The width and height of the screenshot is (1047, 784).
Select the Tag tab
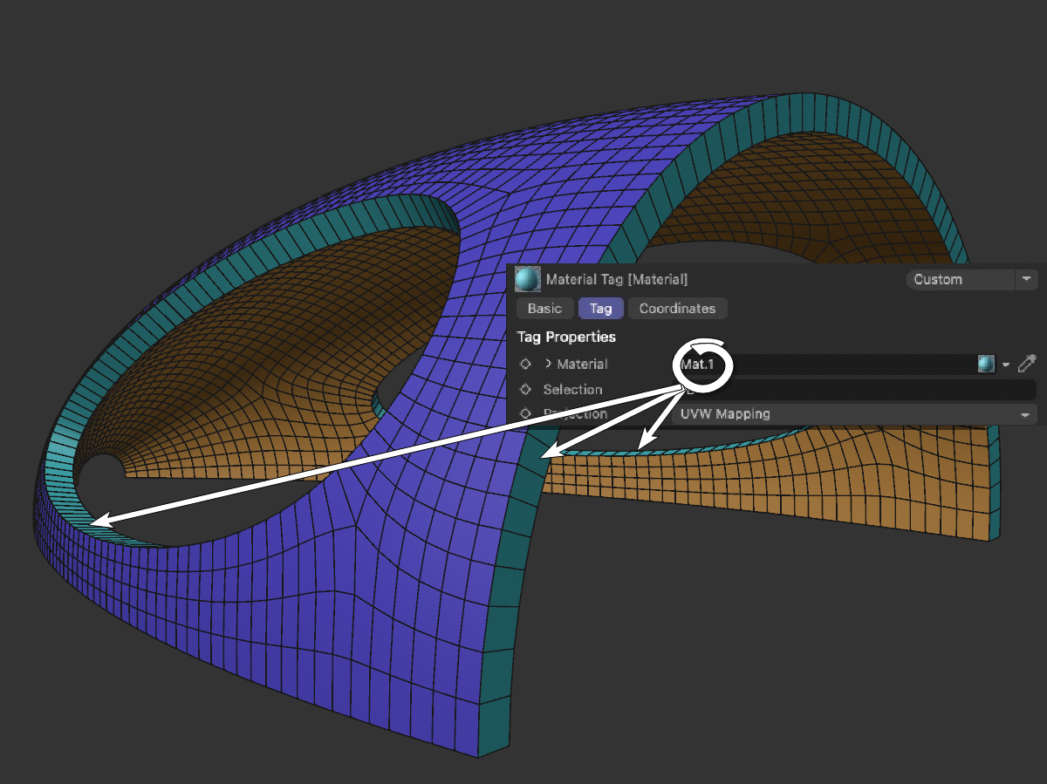pos(600,309)
